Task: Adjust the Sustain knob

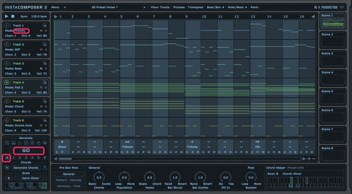Action: point(251,178)
